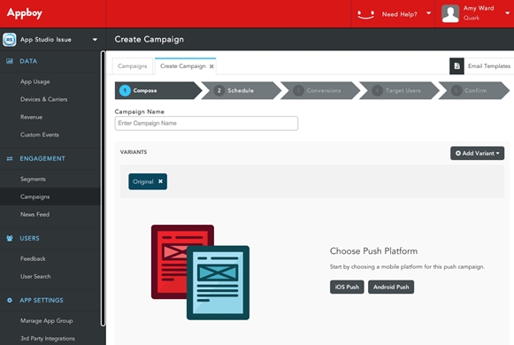Viewport: 514px width, 345px height.
Task: Open Segments in the sidebar
Action: point(33,179)
